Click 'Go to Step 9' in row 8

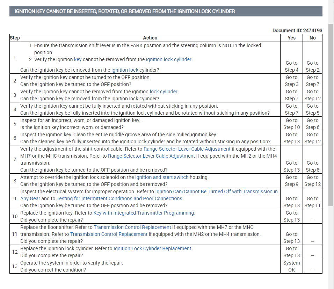[x=291, y=181]
